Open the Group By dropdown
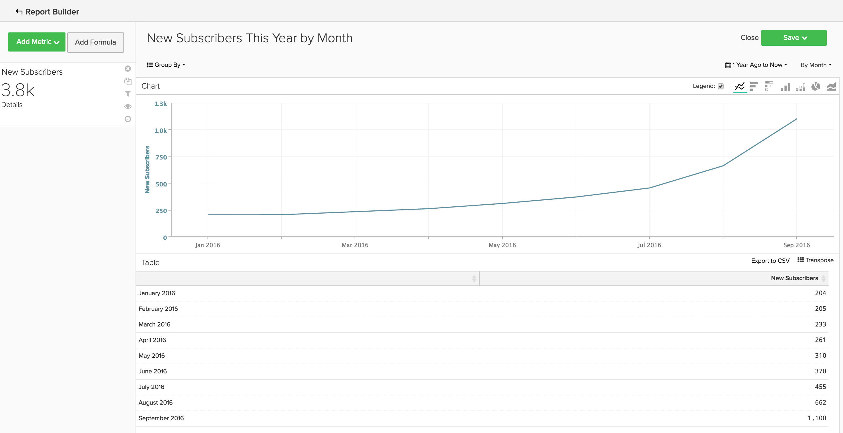843x433 pixels. (x=166, y=65)
